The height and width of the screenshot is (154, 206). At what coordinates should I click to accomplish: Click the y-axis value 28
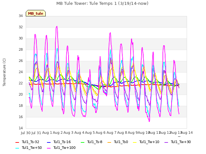[x=21, y=50]
